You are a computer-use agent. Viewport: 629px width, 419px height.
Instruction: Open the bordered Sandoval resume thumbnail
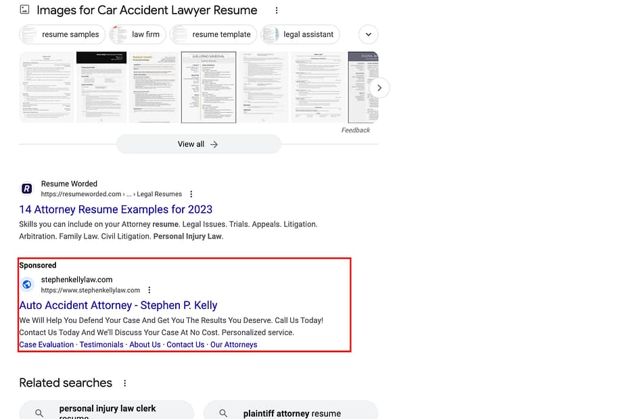[x=208, y=87]
